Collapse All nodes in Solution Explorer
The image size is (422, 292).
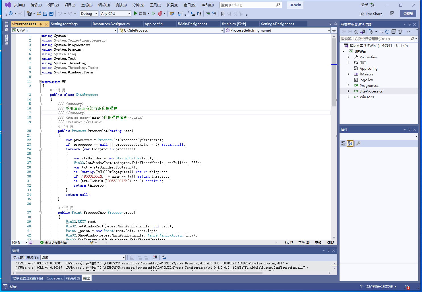(394, 32)
